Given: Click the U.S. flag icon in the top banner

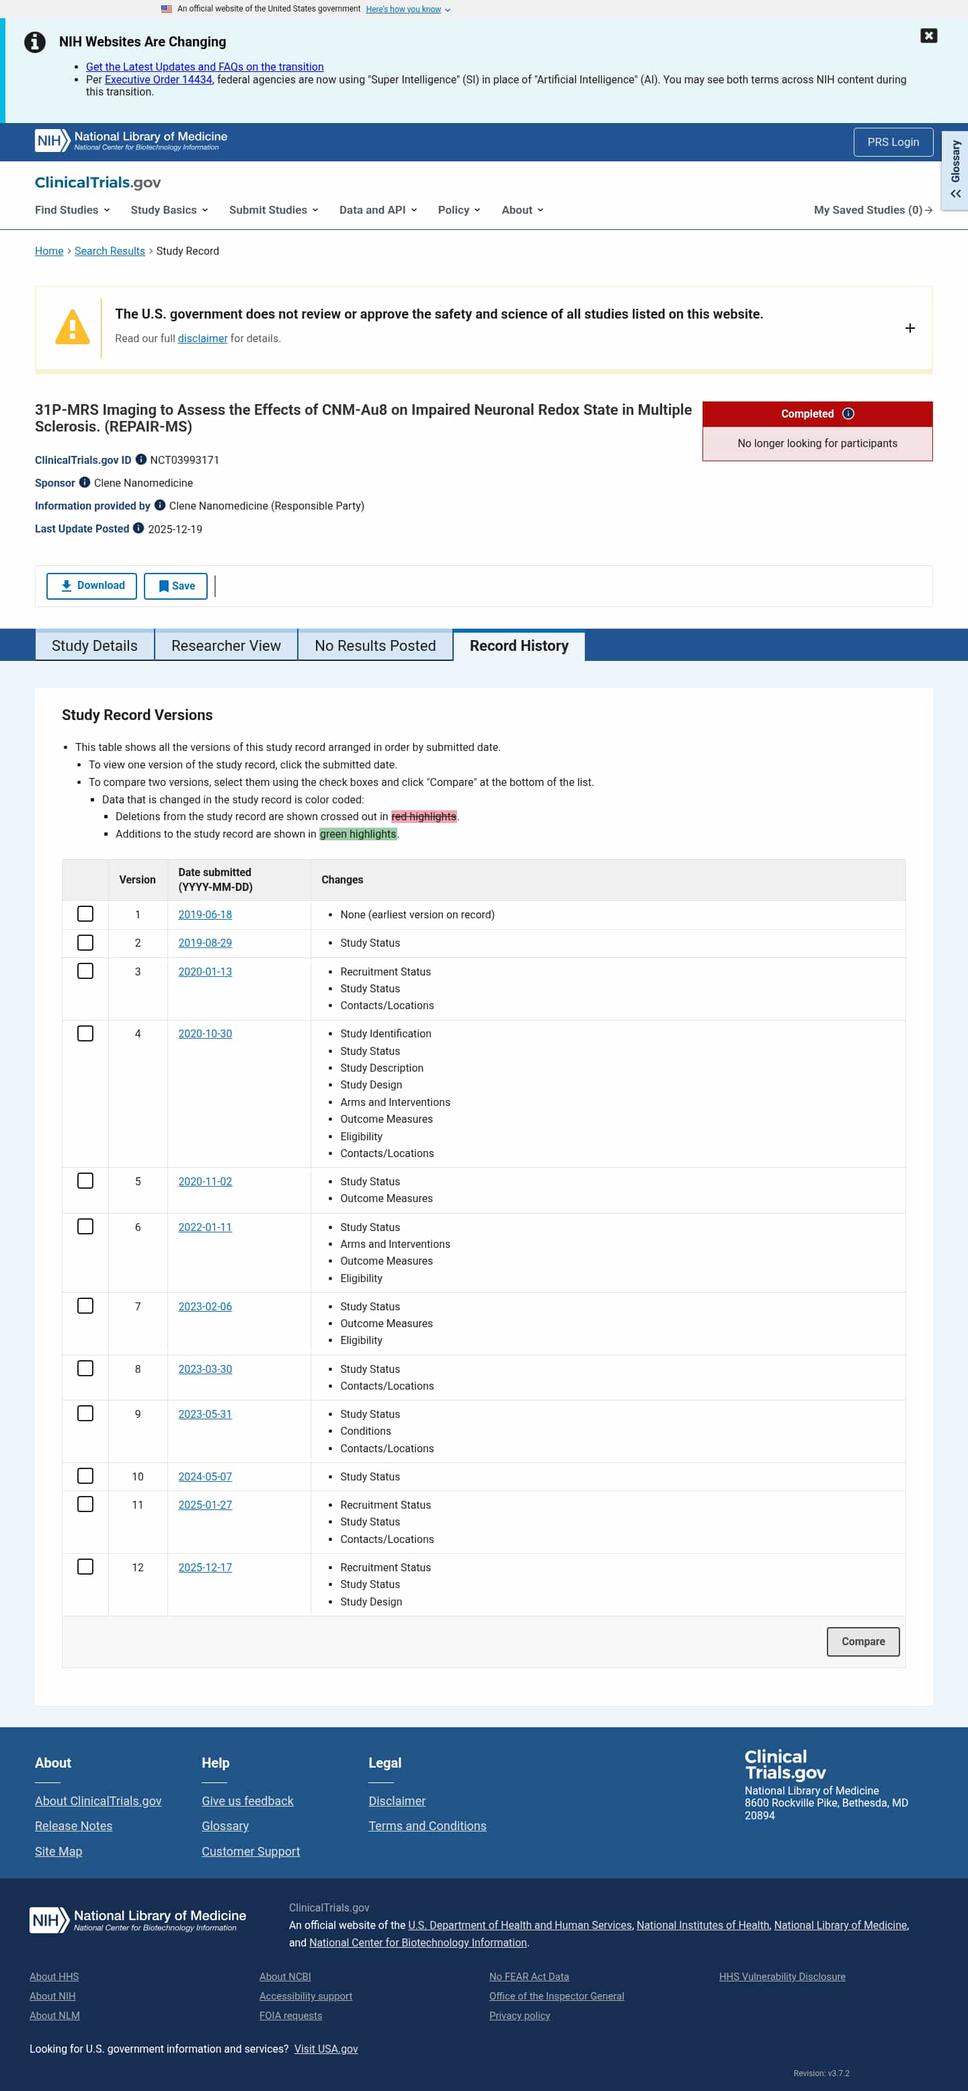Looking at the screenshot, I should click(166, 9).
